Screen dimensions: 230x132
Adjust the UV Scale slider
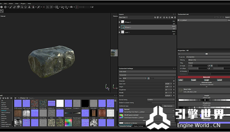(198, 66)
